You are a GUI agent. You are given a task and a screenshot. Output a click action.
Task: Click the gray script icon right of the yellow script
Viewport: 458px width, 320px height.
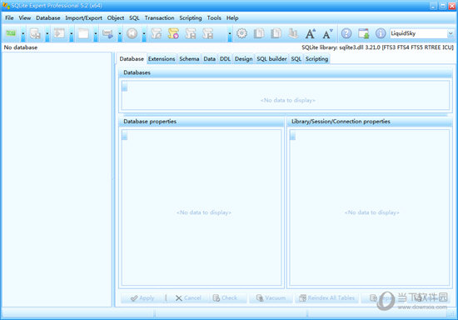tap(191, 33)
